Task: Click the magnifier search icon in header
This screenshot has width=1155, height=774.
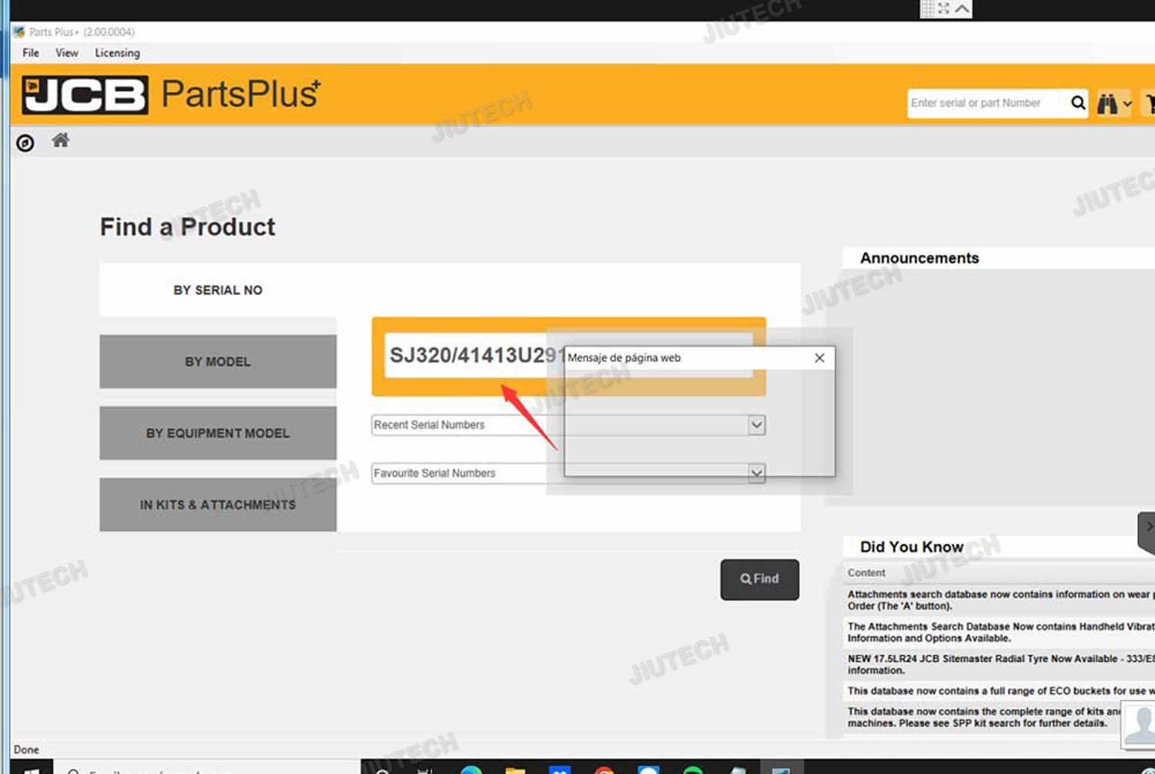Action: point(1078,103)
